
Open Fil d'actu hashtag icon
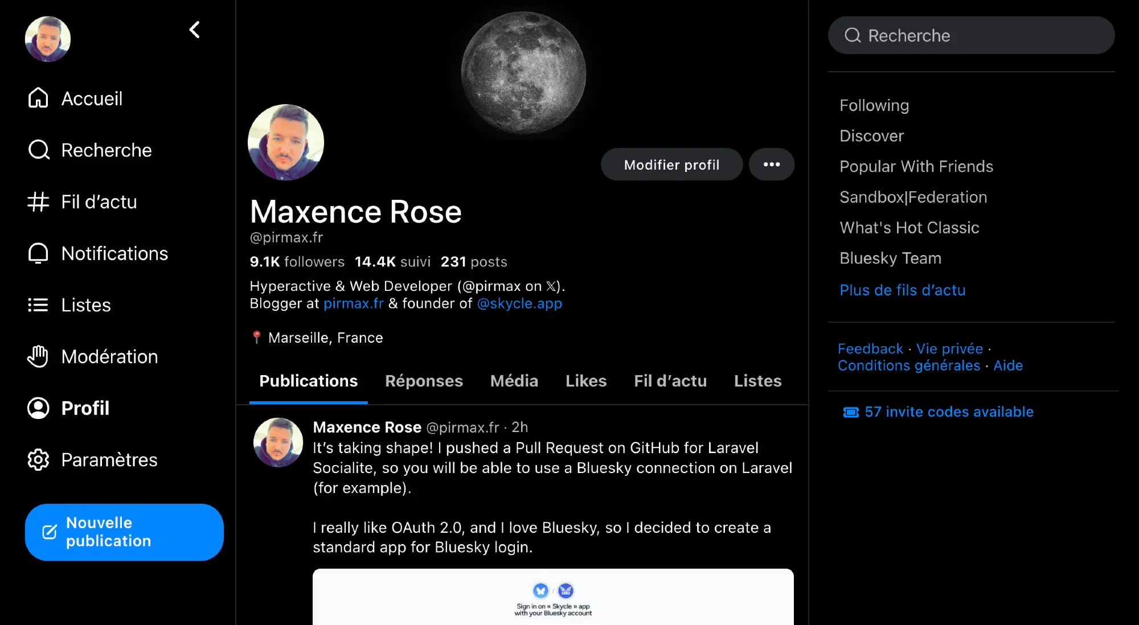click(38, 202)
